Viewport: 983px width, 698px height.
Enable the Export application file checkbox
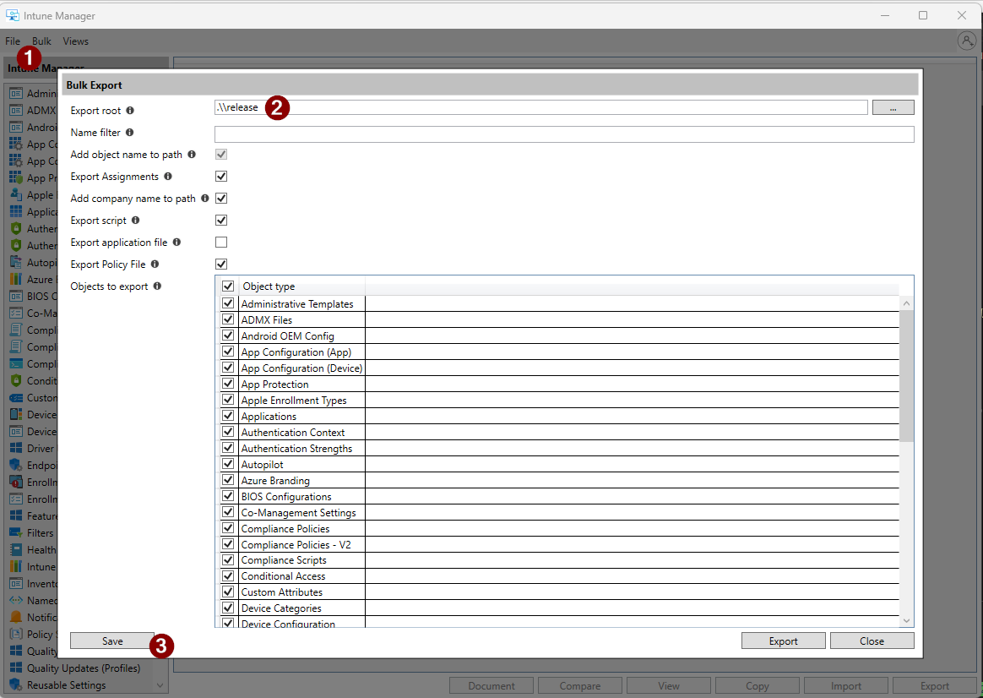click(x=221, y=242)
